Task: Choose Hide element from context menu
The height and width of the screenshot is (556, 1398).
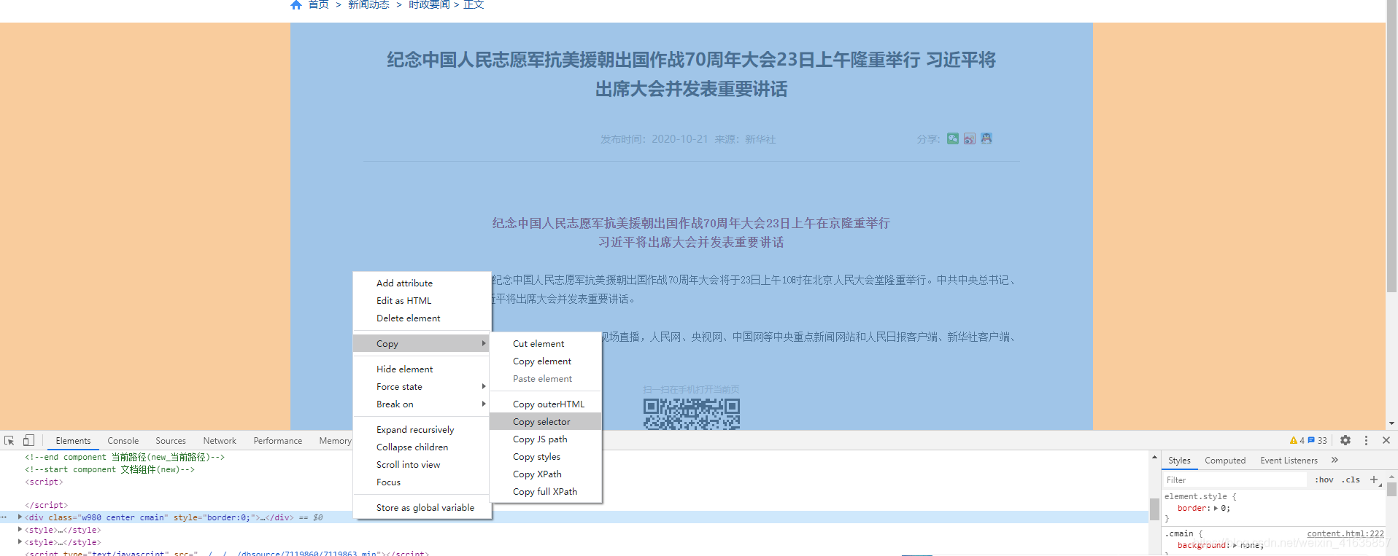Action: [422, 369]
